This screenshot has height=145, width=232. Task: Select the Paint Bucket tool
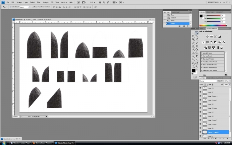[197, 49]
